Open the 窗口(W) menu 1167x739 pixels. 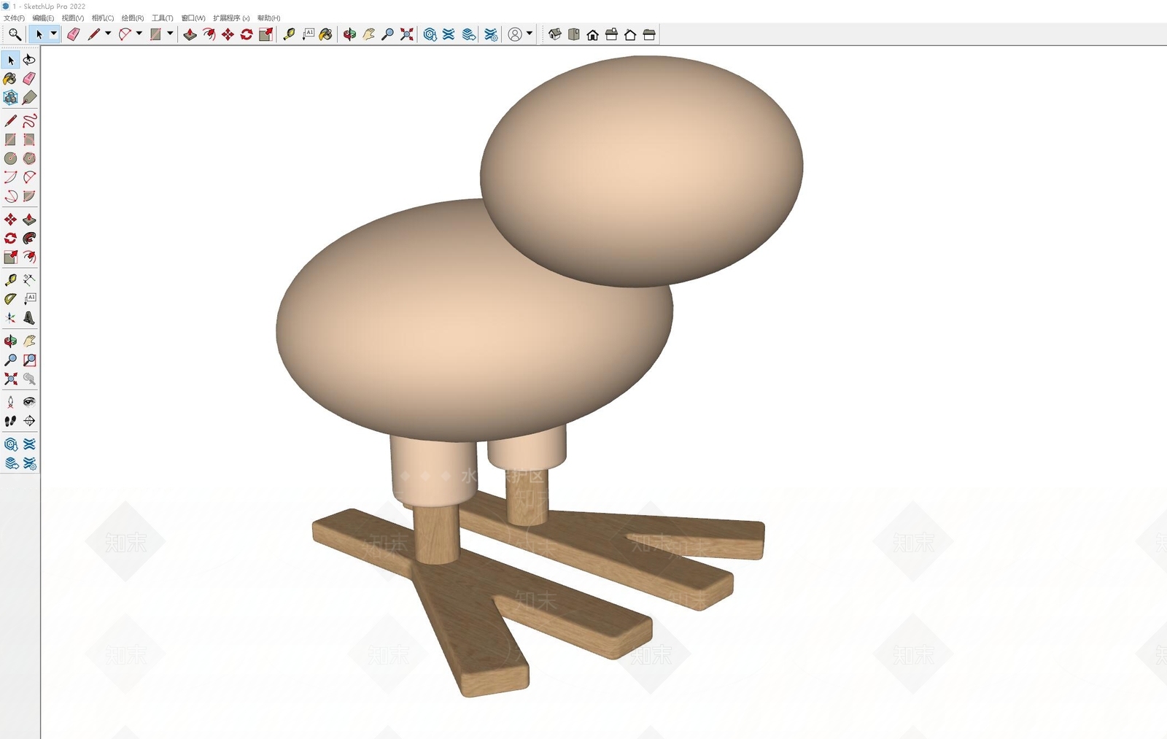pos(193,18)
